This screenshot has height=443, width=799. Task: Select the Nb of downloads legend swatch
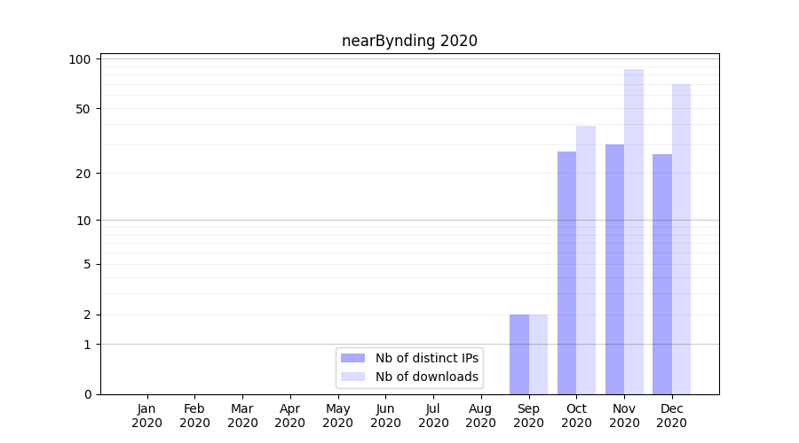352,377
